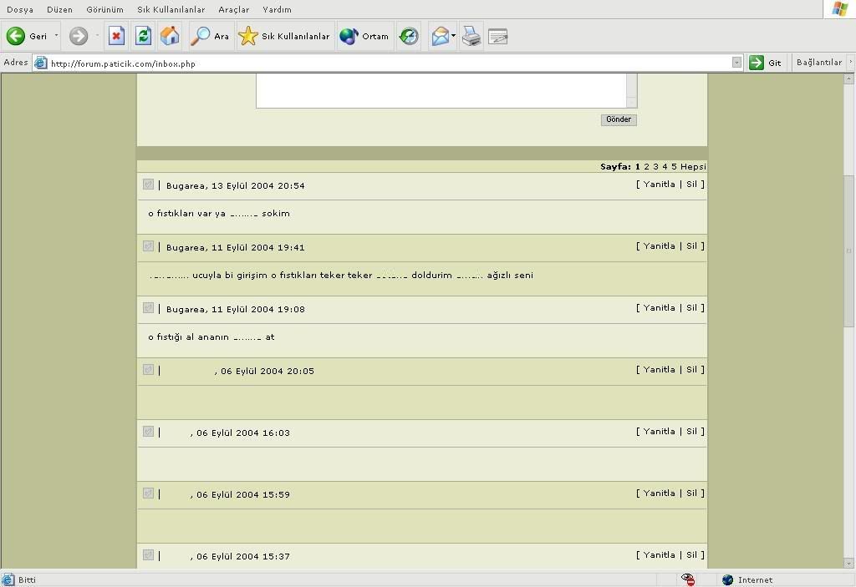This screenshot has width=856, height=587.
Task: Click Yanıtla for 06 Eylül 15:59 message
Action: [659, 493]
